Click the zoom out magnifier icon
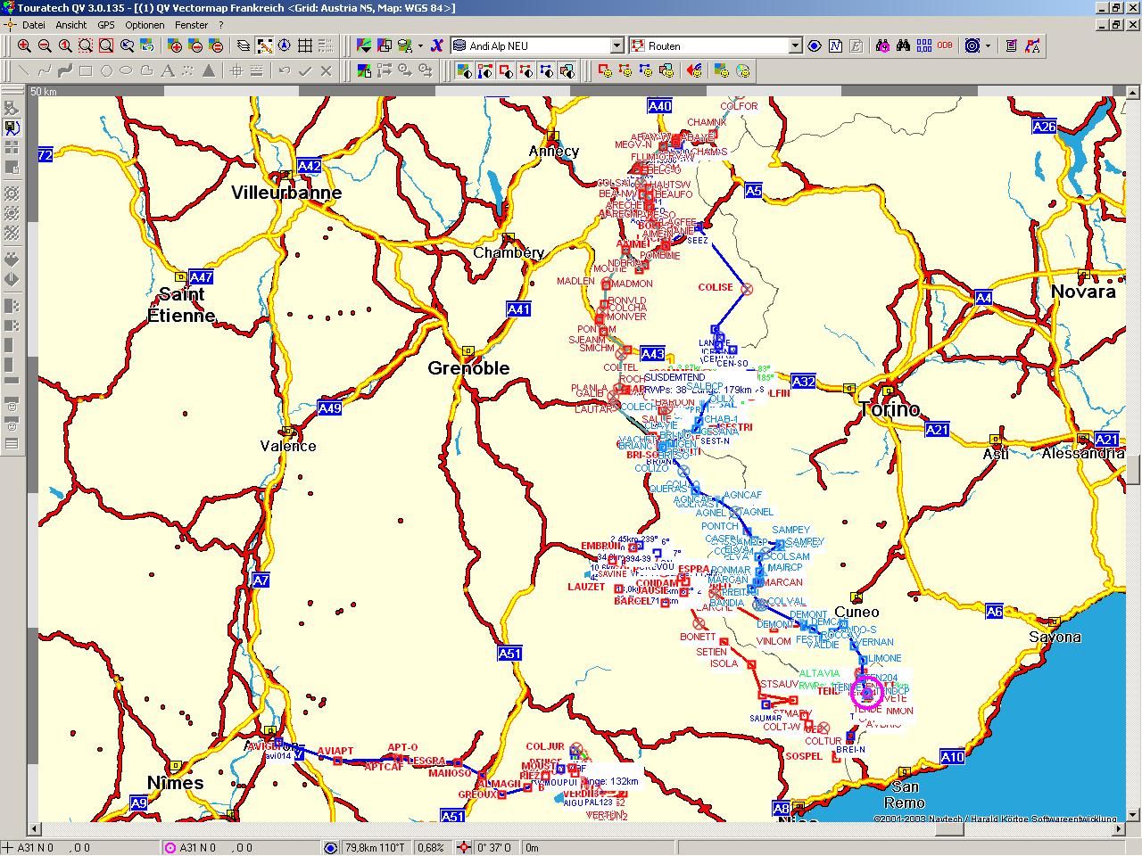This screenshot has height=856, width=1142. click(x=45, y=46)
